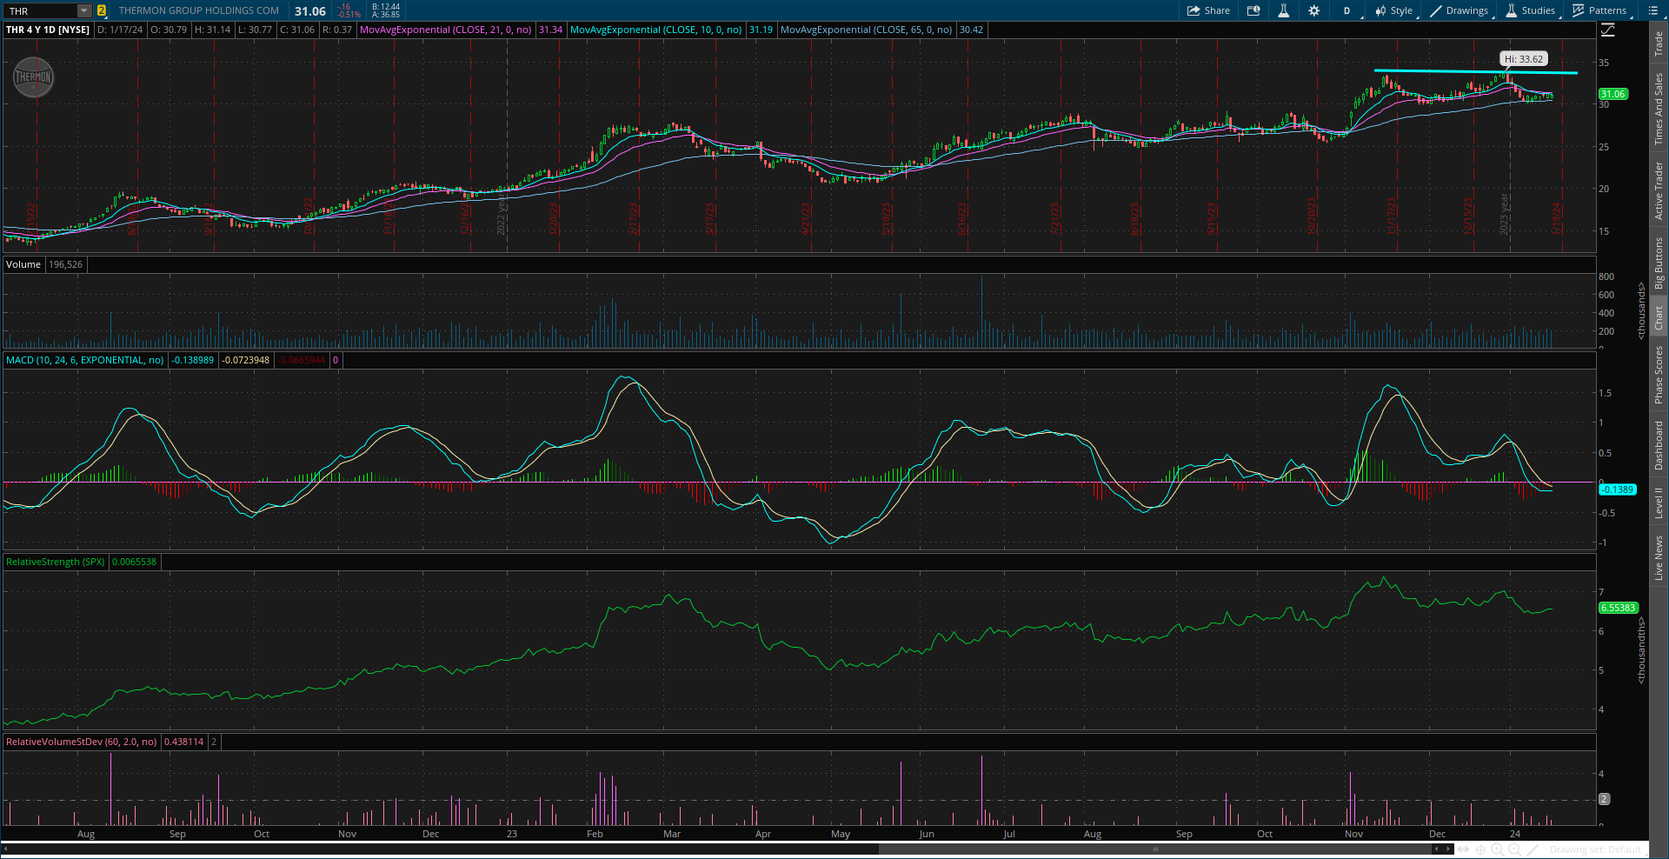
Task: Open the D timeframe selector
Action: tap(1347, 10)
